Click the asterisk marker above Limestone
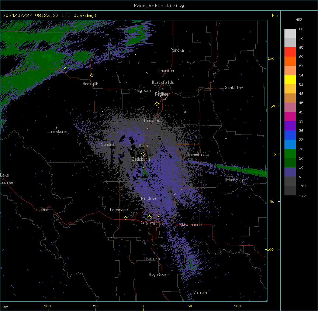 tap(56, 128)
